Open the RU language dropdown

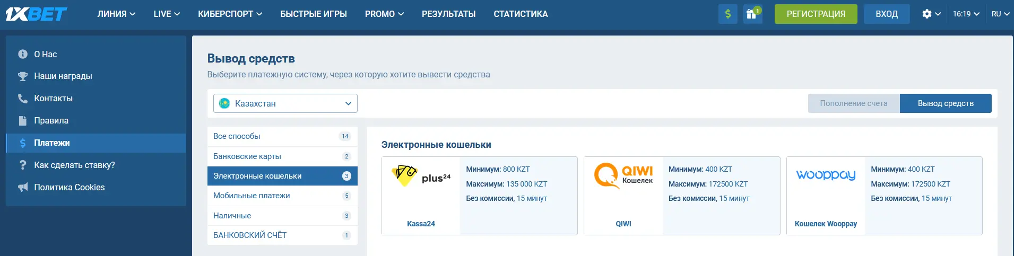tap(1001, 14)
